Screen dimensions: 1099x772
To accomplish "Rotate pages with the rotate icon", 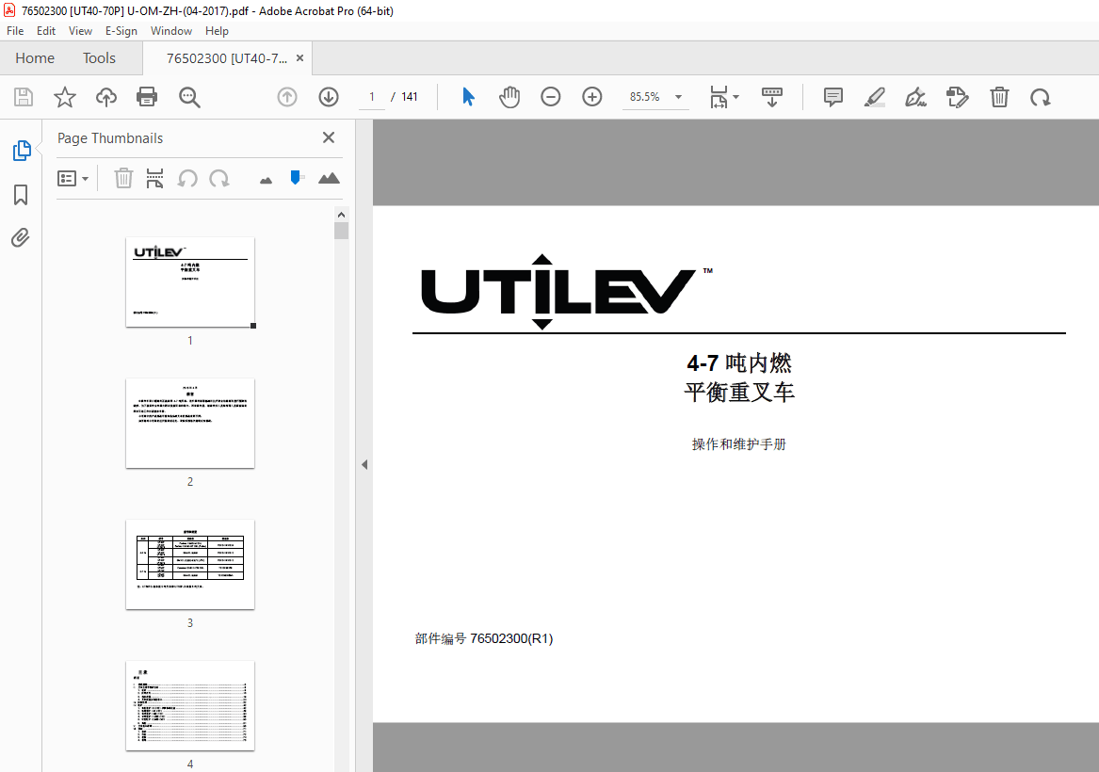I will pyautogui.click(x=1040, y=96).
